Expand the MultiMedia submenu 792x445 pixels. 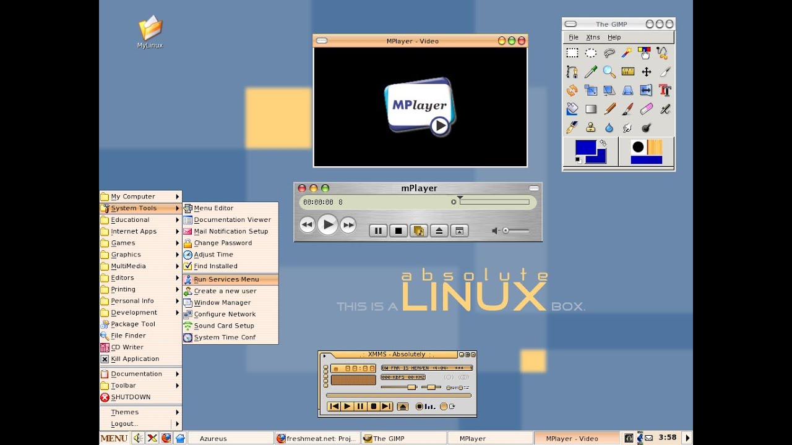point(140,266)
